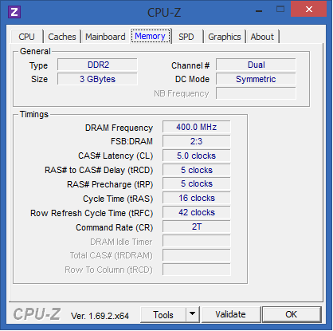
Task: Click the Row Refresh Cycle Time (tRFC) label
Action: click(x=92, y=213)
